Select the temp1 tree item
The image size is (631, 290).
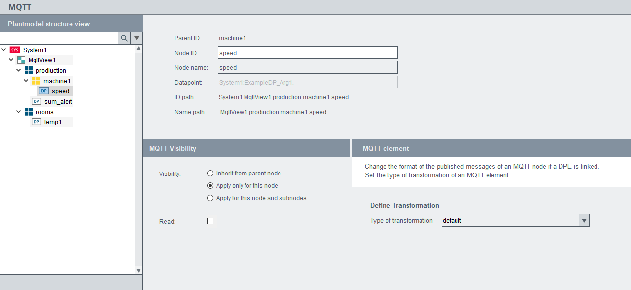(53, 122)
